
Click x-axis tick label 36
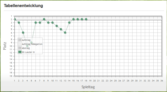(162, 81)
